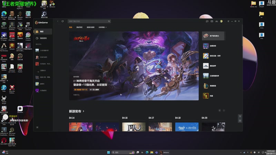Click WeGame taskbar button

(x=165, y=152)
